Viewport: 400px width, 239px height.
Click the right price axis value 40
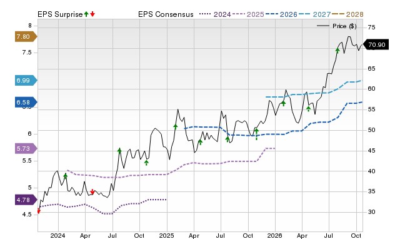pos(371,171)
